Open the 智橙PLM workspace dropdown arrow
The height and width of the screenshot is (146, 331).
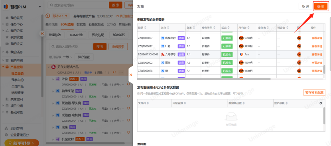click(x=40, y=7)
